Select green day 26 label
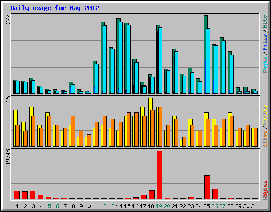Screen dimensions: 271x212 click(x=214, y=206)
